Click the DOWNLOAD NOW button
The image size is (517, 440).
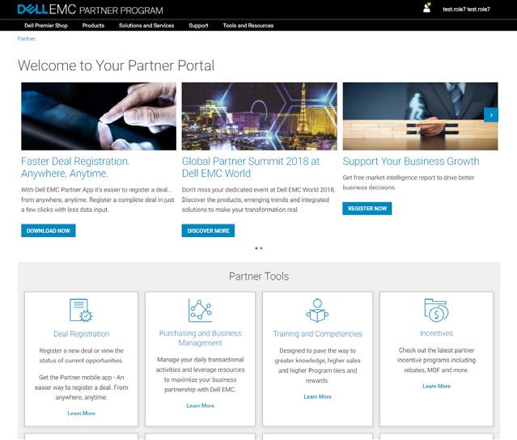48,231
